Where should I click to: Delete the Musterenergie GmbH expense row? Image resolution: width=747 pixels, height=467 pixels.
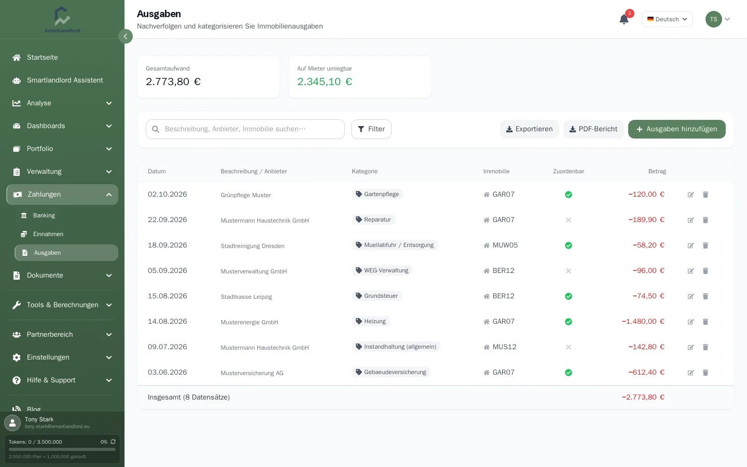[706, 322]
